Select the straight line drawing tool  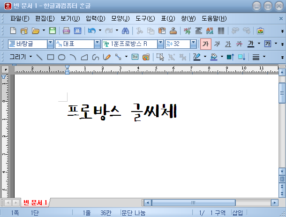39,57
